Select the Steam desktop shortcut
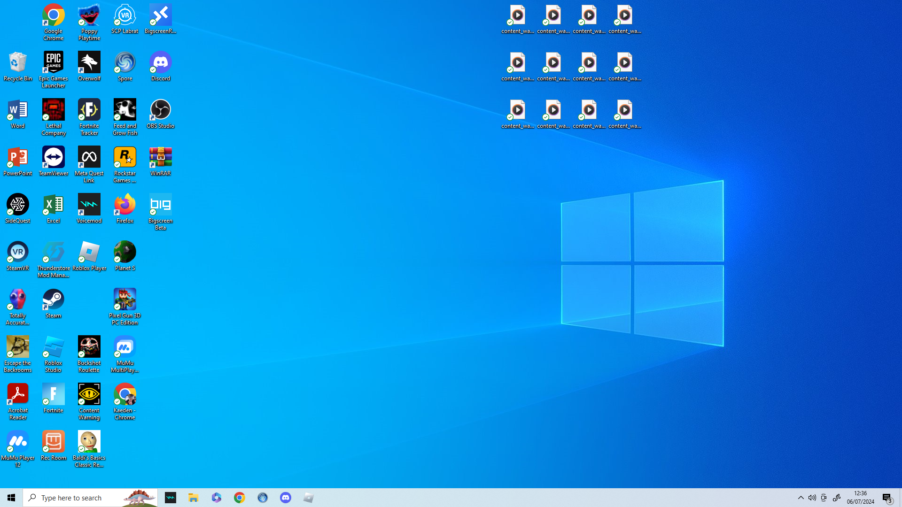This screenshot has height=507, width=902. point(54,303)
